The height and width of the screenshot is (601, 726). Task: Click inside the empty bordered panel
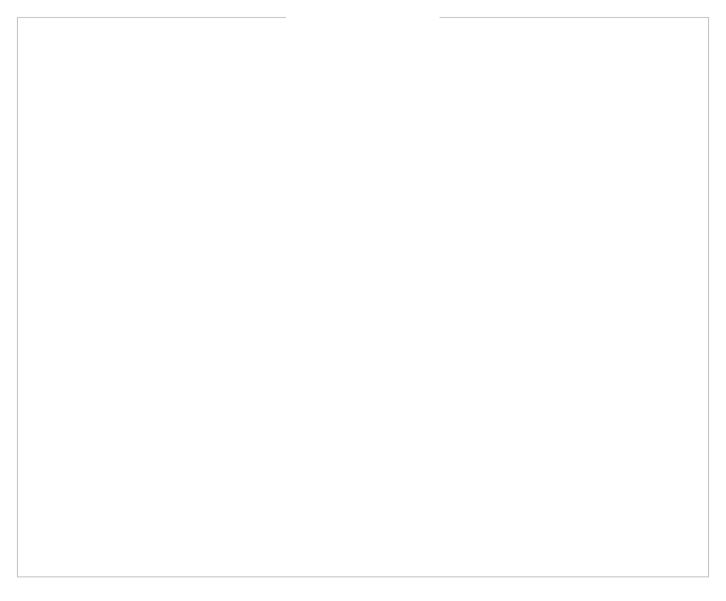[362, 297]
